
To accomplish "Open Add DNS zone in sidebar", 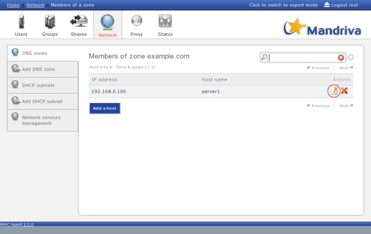I will coord(43,69).
